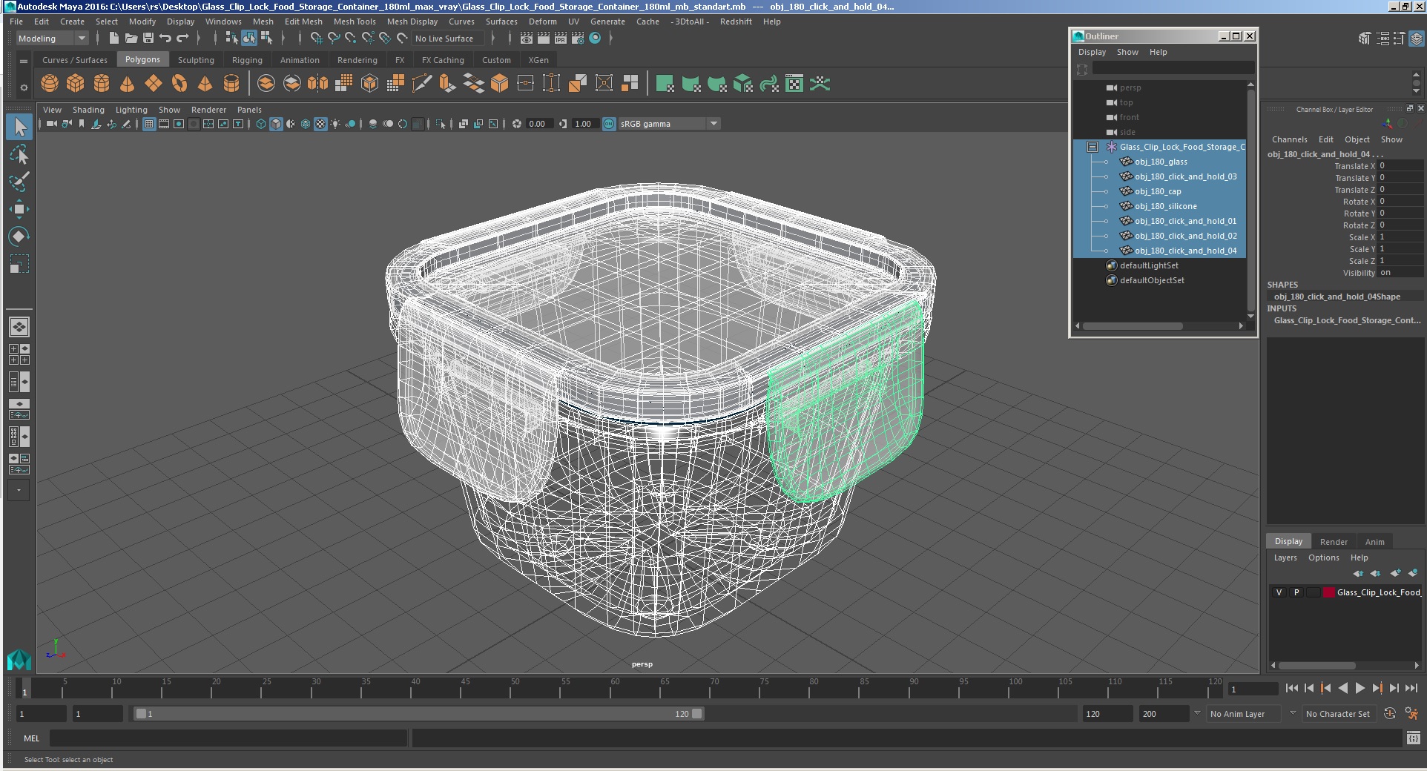The width and height of the screenshot is (1427, 771).
Task: Create a polygon pyramid from shelf
Action: point(205,84)
